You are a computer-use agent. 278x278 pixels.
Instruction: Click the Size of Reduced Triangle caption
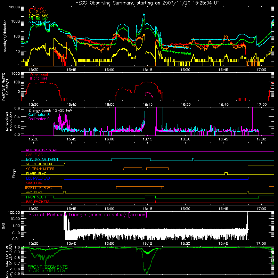88,215
